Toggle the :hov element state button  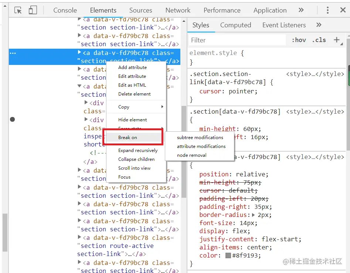tap(299, 40)
